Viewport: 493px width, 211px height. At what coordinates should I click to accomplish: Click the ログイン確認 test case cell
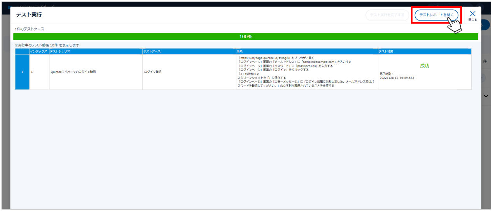(152, 72)
